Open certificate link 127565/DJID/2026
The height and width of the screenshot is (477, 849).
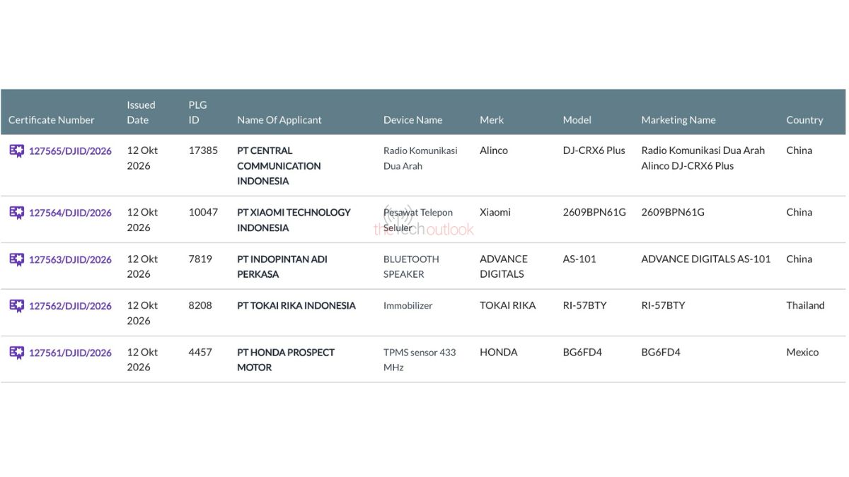click(70, 151)
